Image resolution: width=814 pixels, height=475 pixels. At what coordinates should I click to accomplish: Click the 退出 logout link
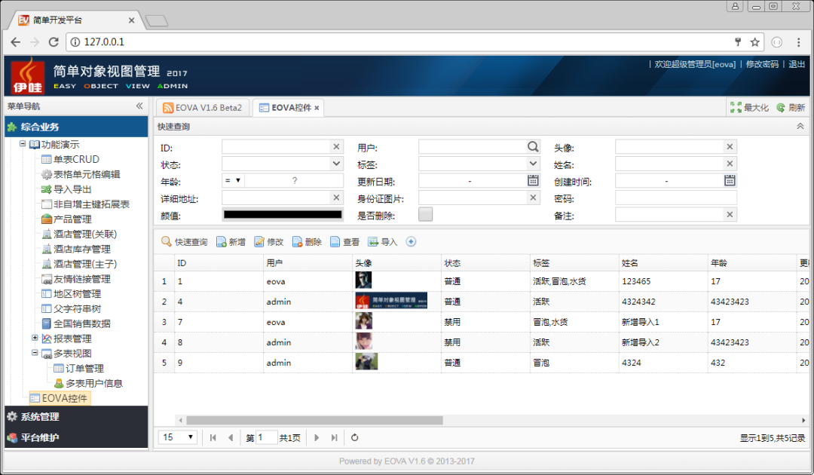point(797,64)
